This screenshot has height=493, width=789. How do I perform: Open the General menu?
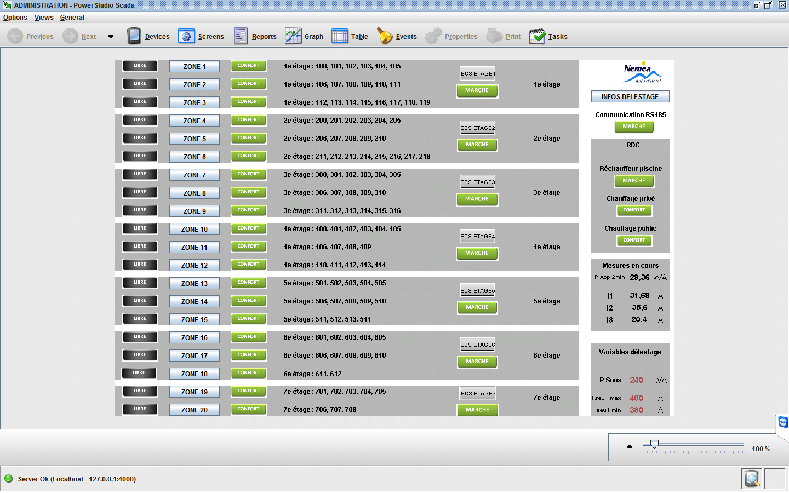72,18
